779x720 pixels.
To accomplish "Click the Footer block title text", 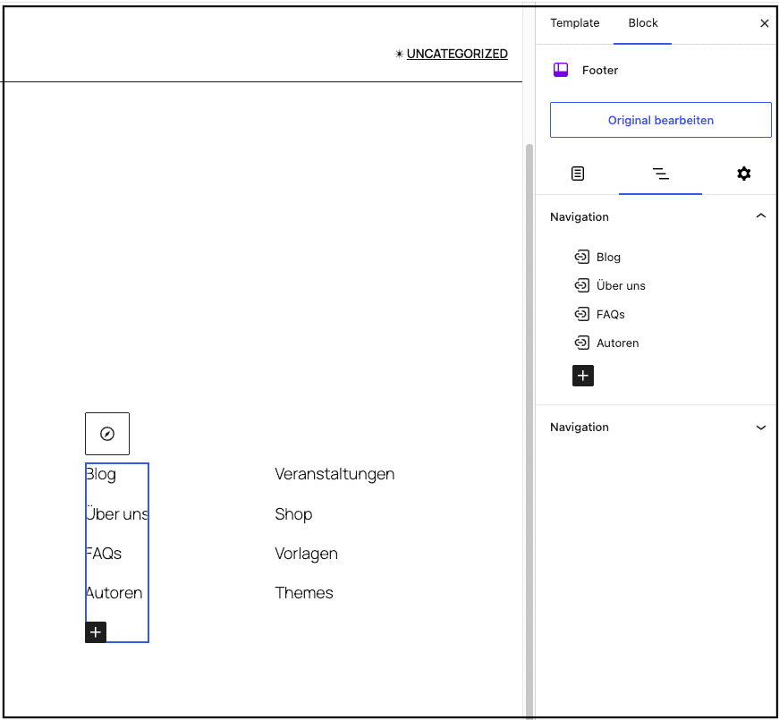I will [x=599, y=70].
